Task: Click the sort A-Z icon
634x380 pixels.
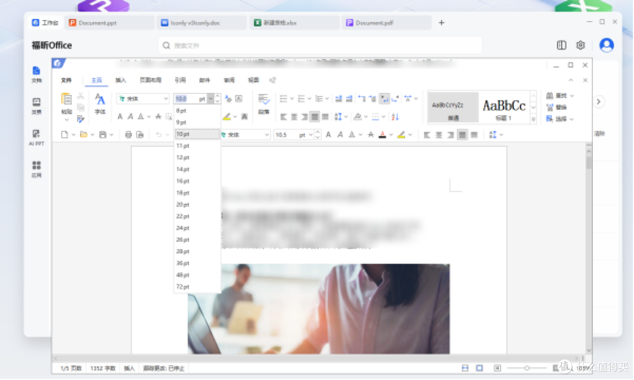Action: click(396, 117)
